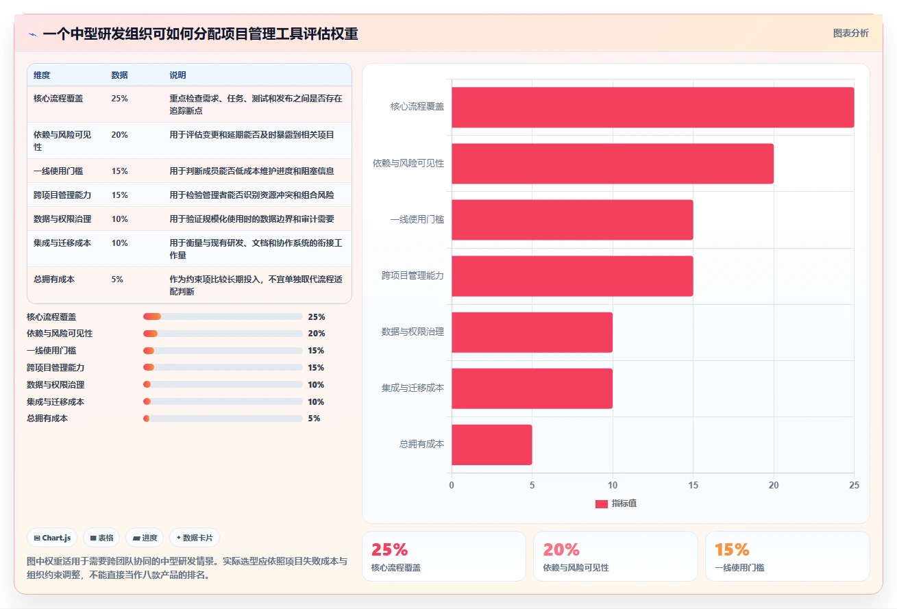
Task: Select the 进度 tag chip
Action: (x=145, y=538)
